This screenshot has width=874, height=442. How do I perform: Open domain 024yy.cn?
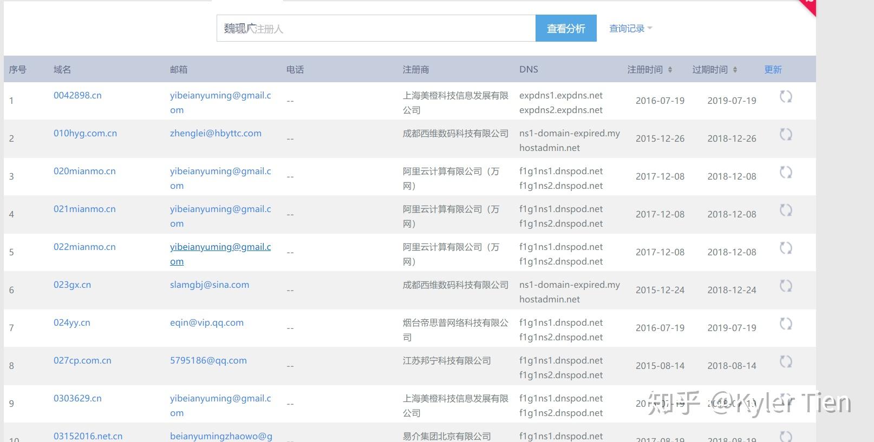coord(71,322)
